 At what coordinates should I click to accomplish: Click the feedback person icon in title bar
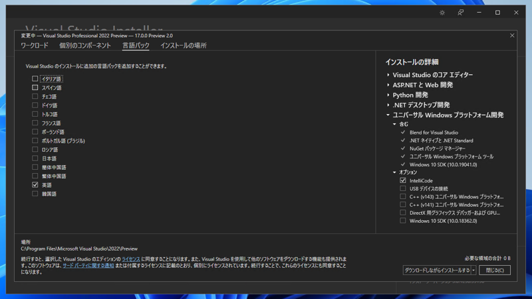point(460,13)
